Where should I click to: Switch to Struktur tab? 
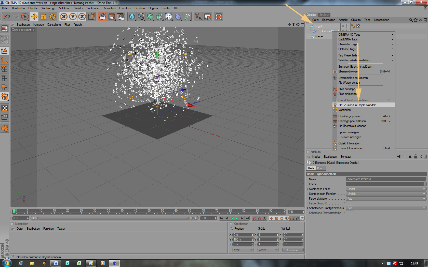point(324,15)
